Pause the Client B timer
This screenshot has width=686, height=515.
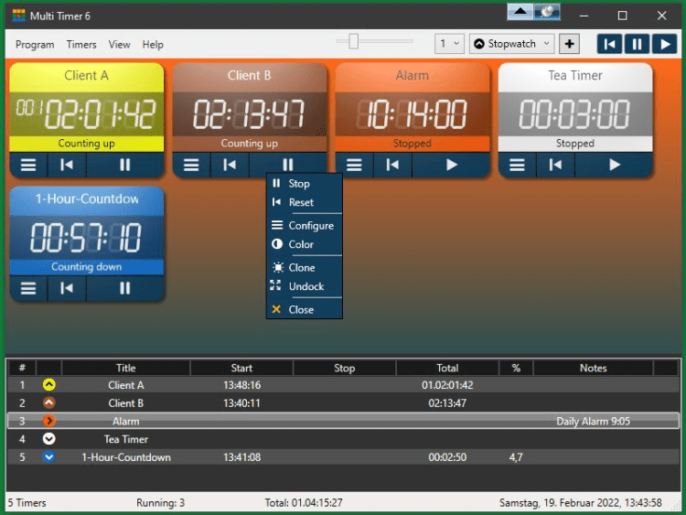click(x=288, y=165)
